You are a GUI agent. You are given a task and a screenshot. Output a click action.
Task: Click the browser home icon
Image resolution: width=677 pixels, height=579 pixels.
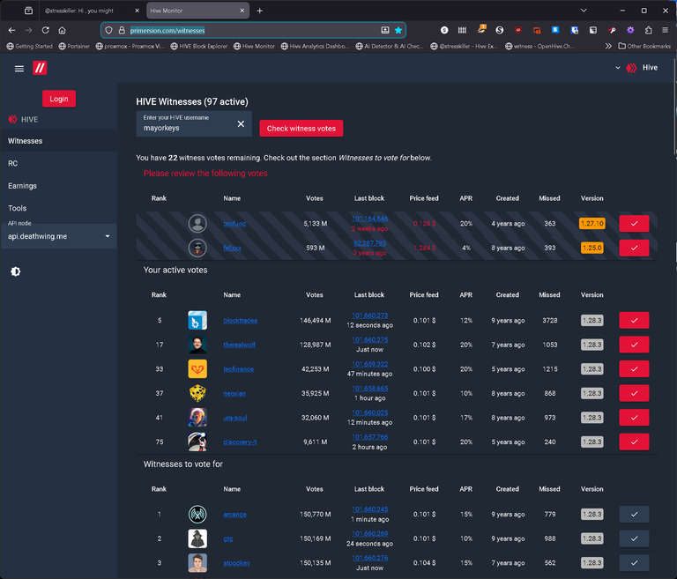(x=62, y=30)
